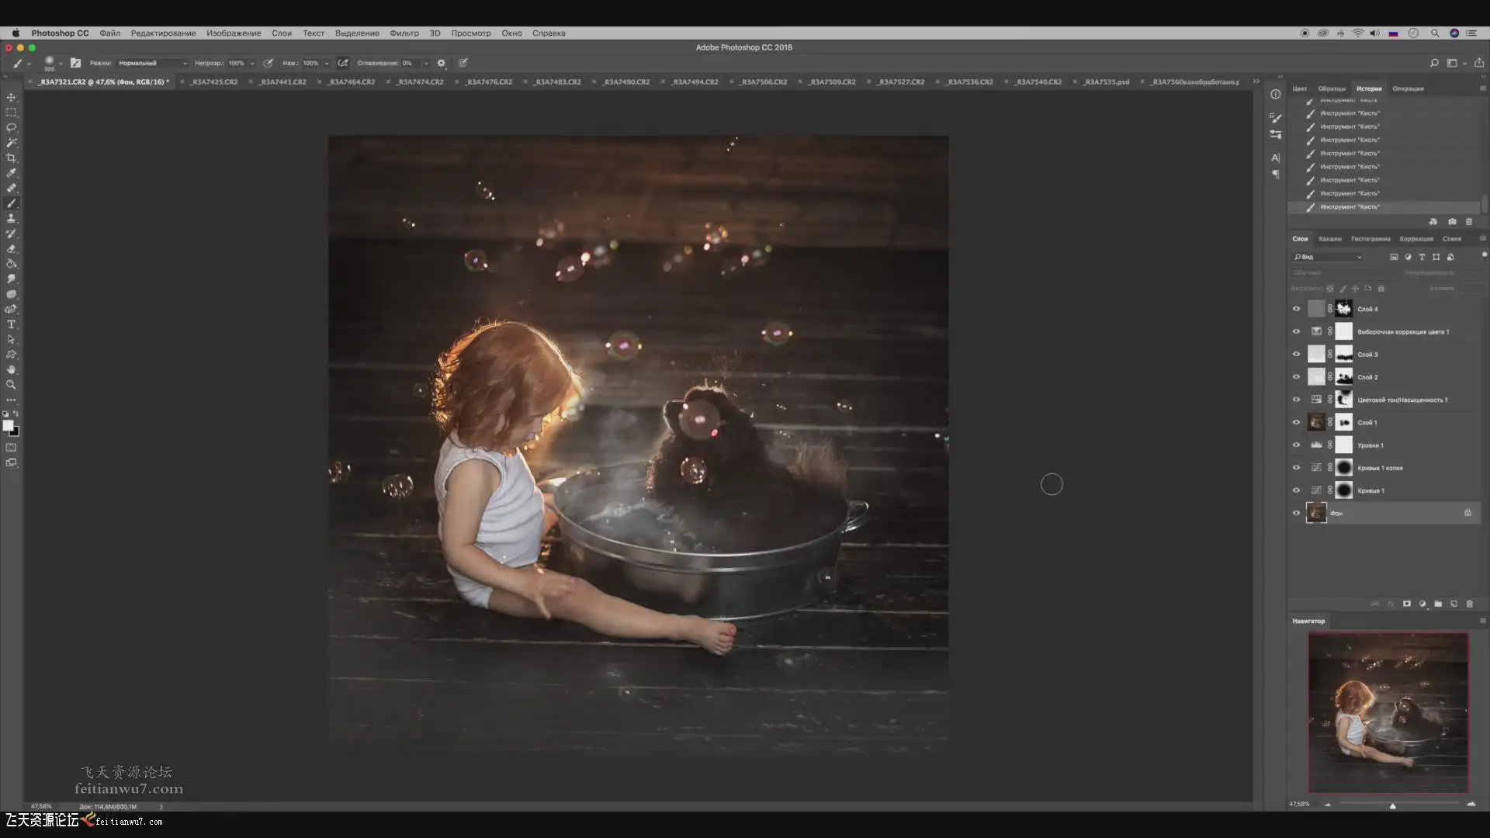Click Navigator preview thumbnail

coord(1388,712)
